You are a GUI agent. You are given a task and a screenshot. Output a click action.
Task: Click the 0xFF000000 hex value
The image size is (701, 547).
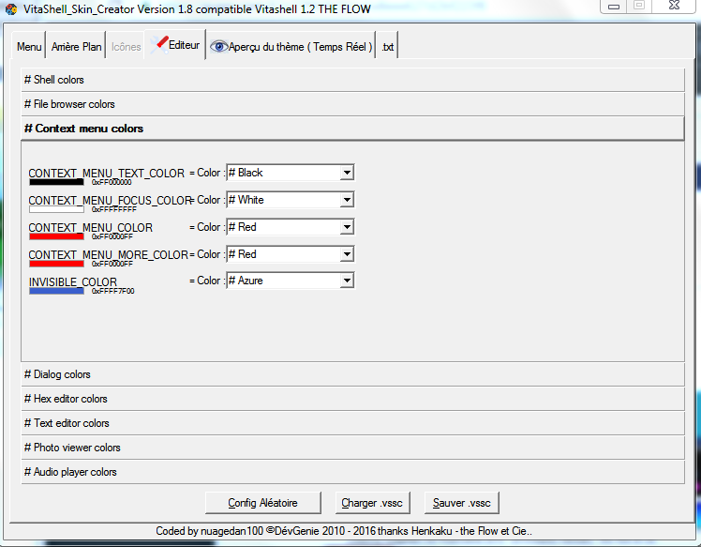[112, 183]
